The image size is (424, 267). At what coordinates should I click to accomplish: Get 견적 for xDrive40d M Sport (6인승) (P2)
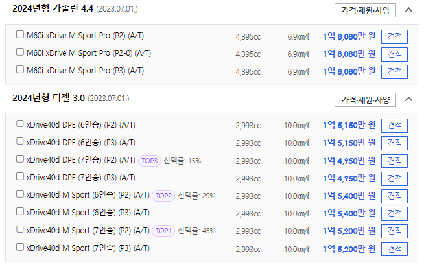point(394,196)
